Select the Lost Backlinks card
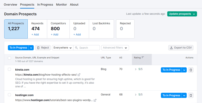The image size is (202, 103). click(101, 29)
